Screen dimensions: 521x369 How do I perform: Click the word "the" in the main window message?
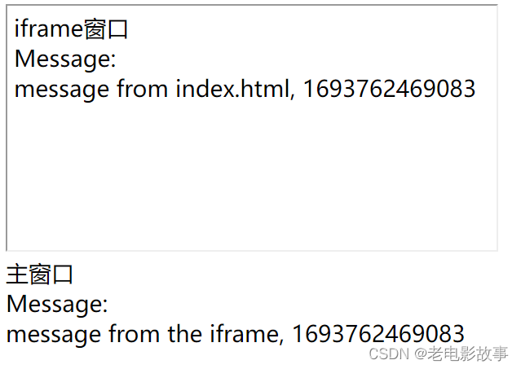click(183, 333)
